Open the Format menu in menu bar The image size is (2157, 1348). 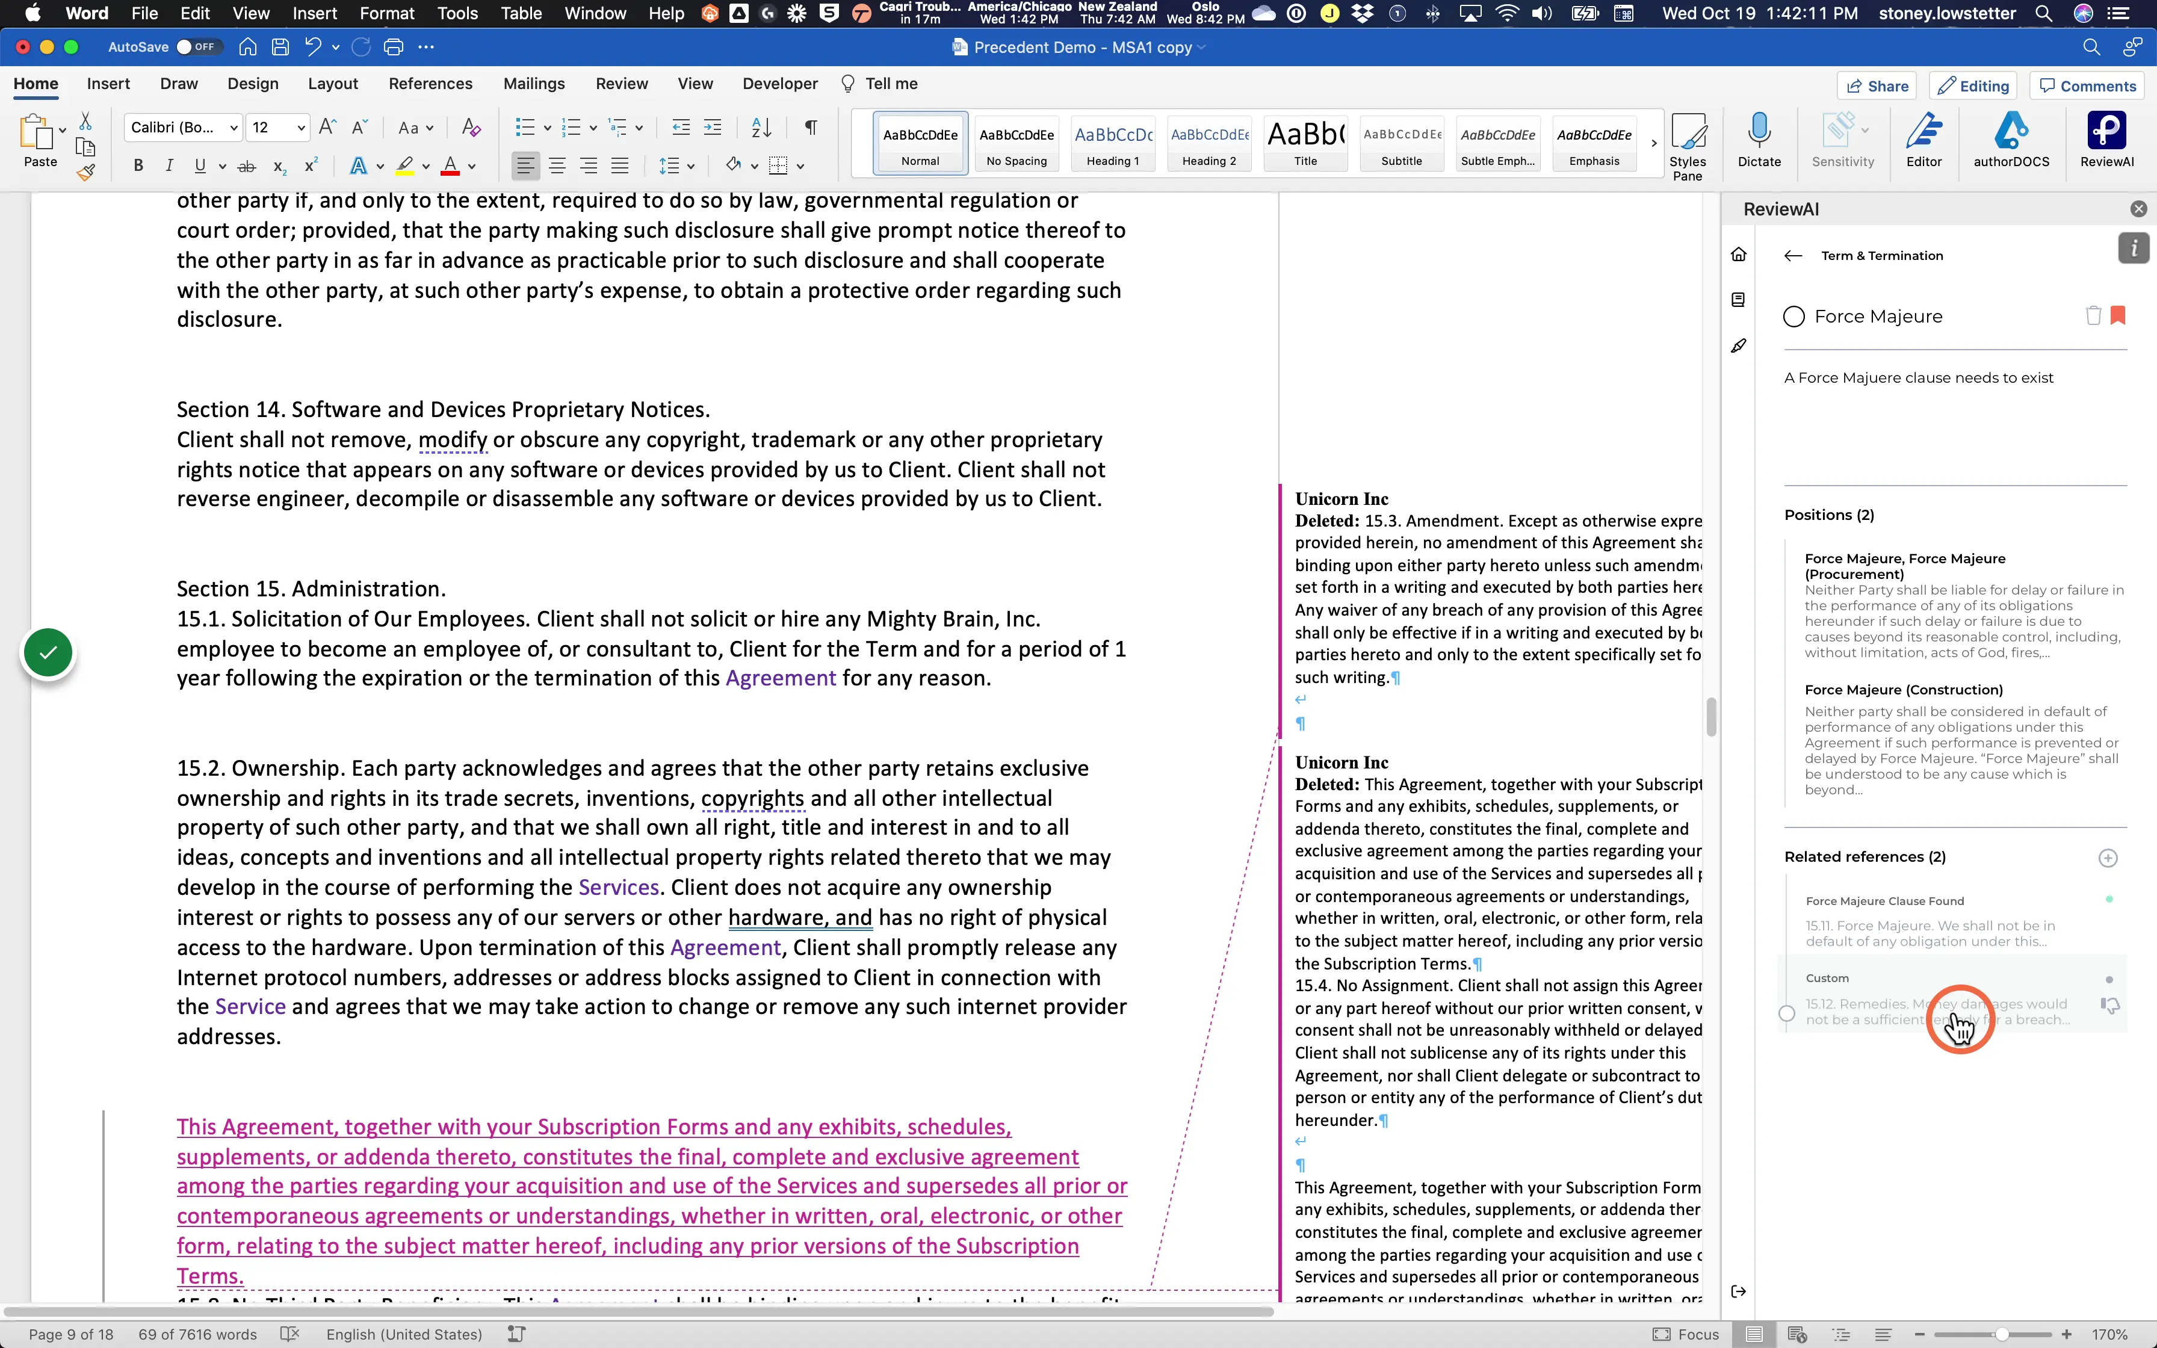[386, 13]
